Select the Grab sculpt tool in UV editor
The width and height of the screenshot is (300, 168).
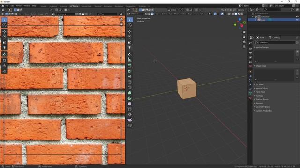pos(4,60)
